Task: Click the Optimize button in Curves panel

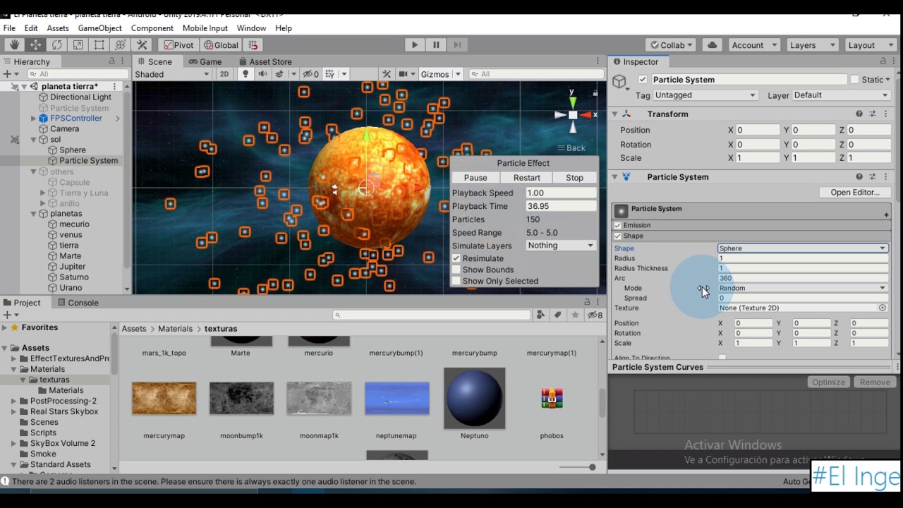Action: pos(828,382)
